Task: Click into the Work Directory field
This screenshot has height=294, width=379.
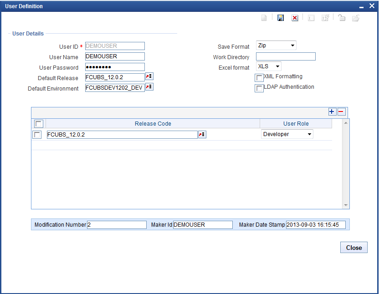Action: [286, 56]
